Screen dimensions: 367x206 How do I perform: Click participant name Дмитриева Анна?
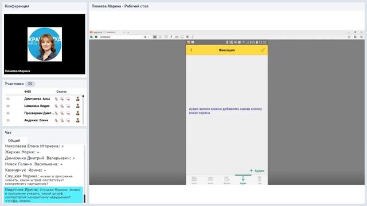[x=37, y=99]
